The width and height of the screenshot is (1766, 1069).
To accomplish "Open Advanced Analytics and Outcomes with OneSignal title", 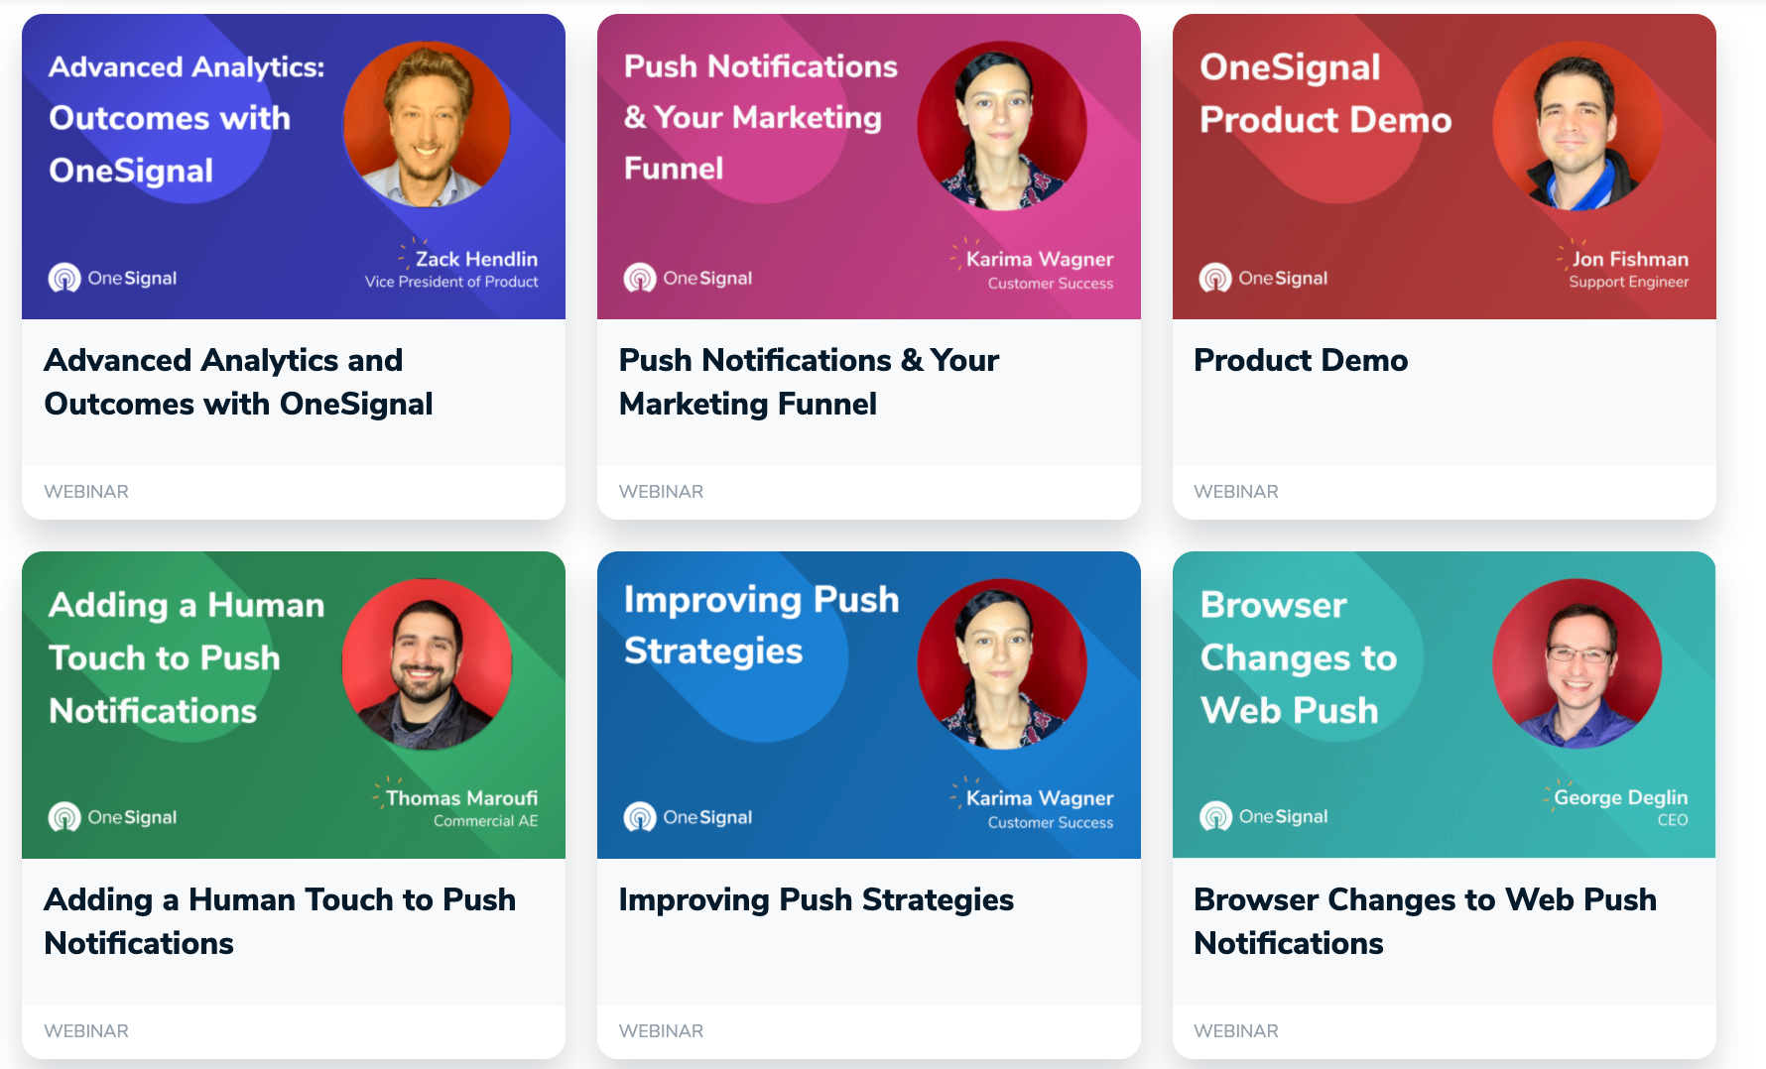I will pos(238,382).
